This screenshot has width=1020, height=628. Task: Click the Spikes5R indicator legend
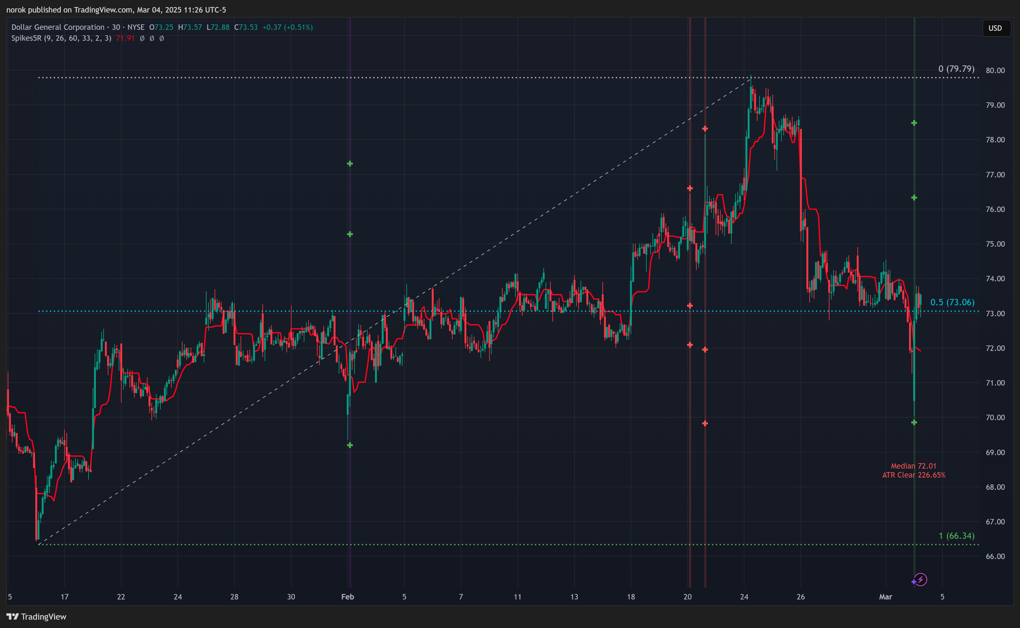pos(61,38)
